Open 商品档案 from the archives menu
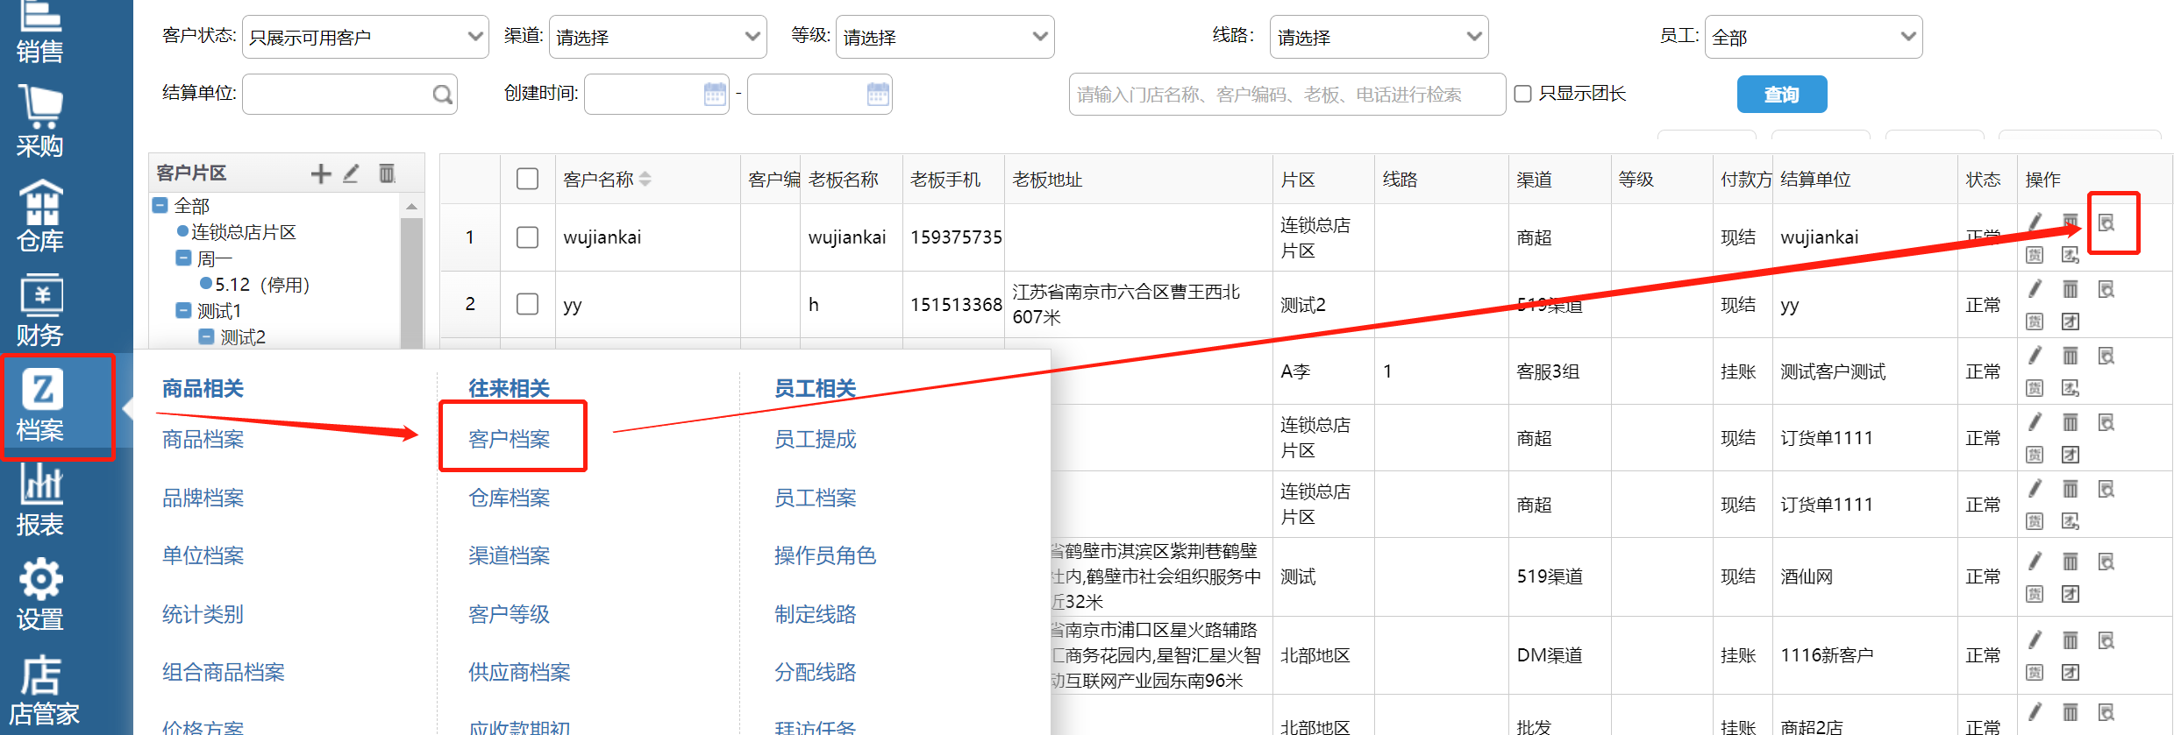This screenshot has width=2174, height=735. coord(203,439)
